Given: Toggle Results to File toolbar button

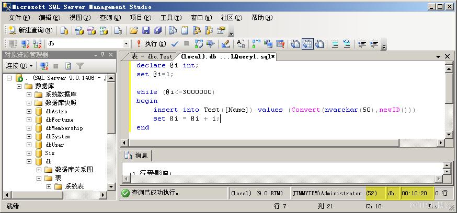Looking at the screenshot, I should [319, 44].
